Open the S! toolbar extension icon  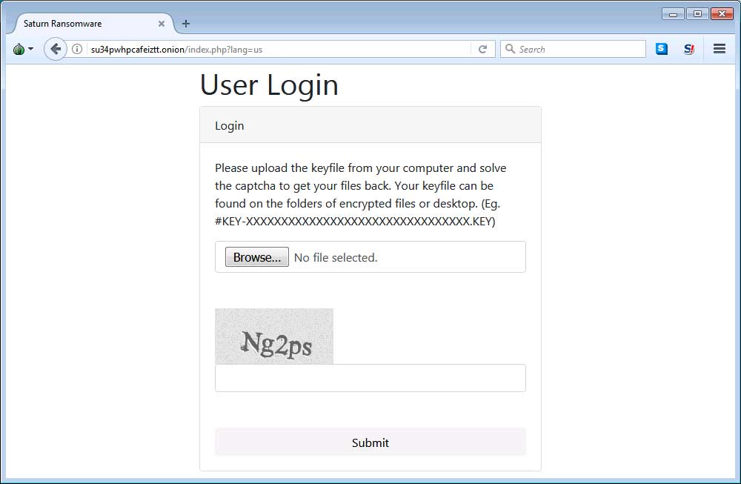point(689,49)
